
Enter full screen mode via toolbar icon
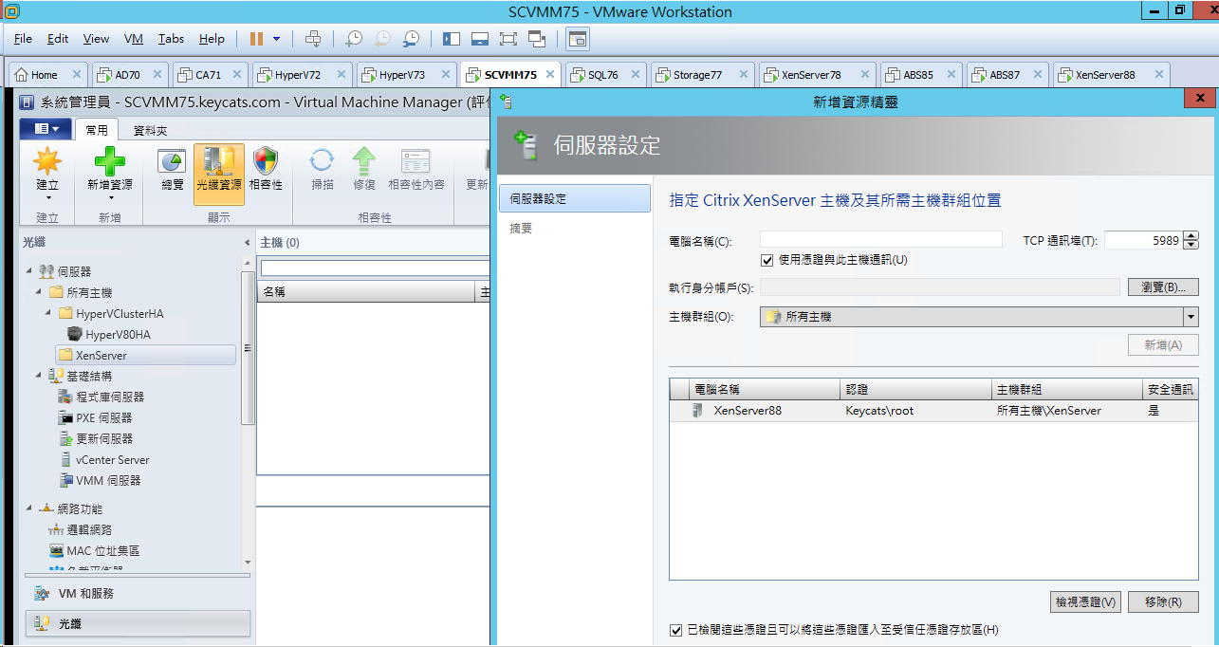click(x=508, y=39)
